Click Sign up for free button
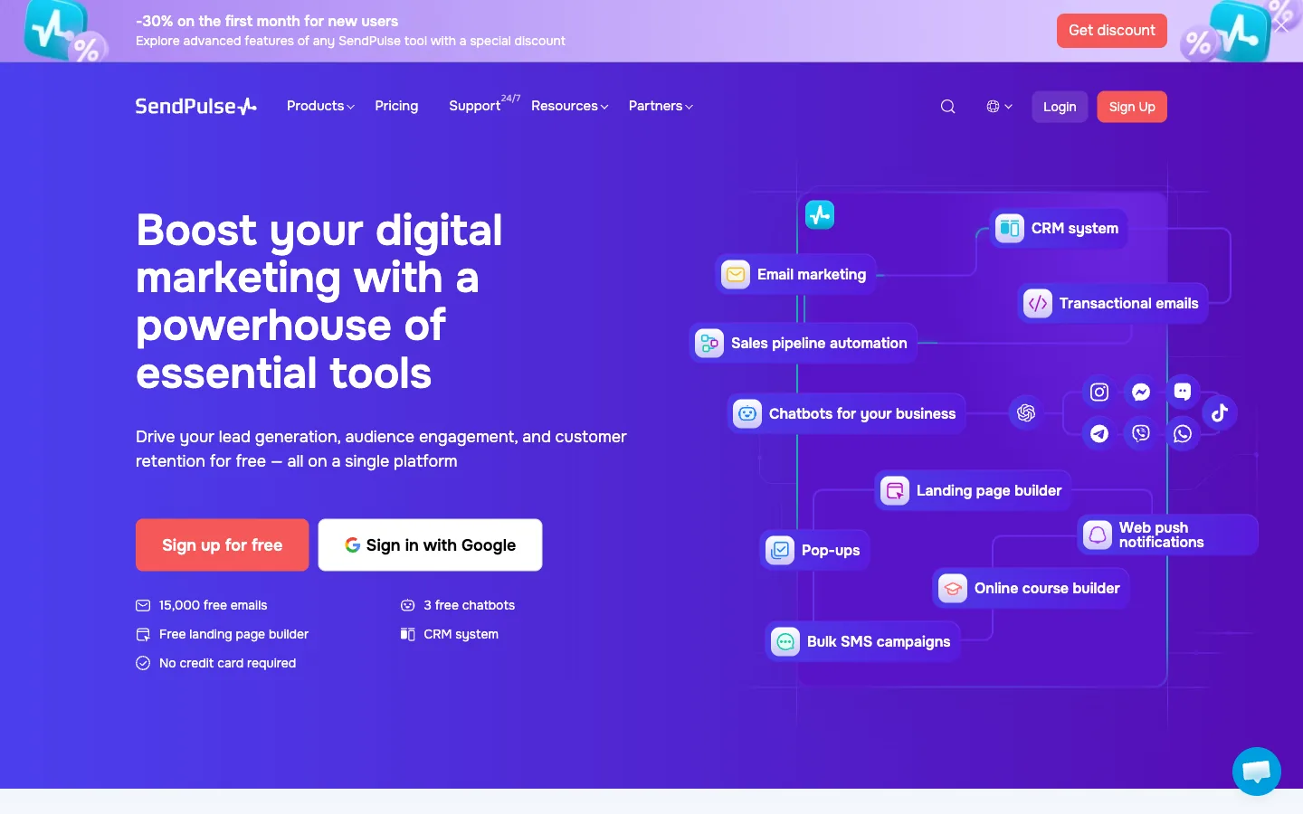Screen dimensions: 1303x814 [222, 544]
